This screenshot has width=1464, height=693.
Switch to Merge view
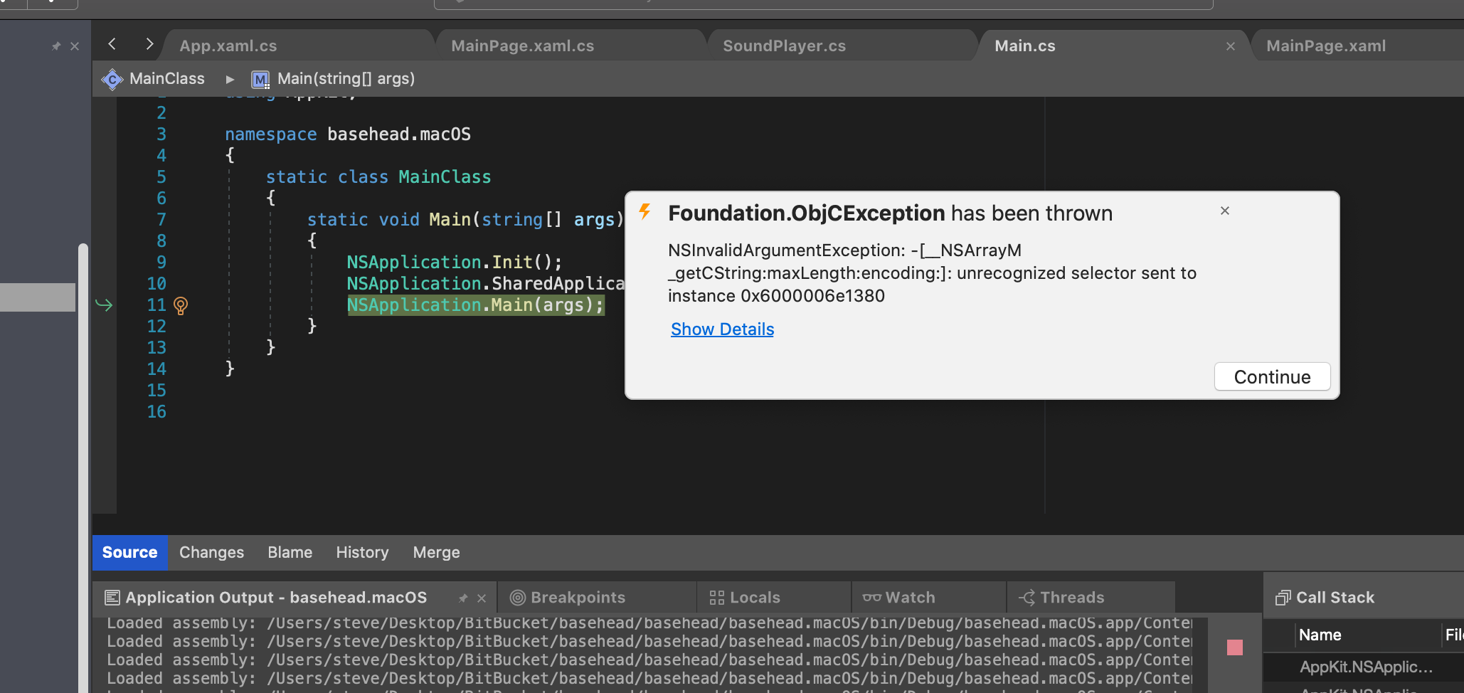(436, 553)
